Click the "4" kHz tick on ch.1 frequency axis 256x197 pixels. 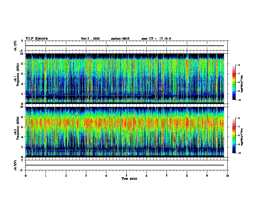[x=22, y=84]
